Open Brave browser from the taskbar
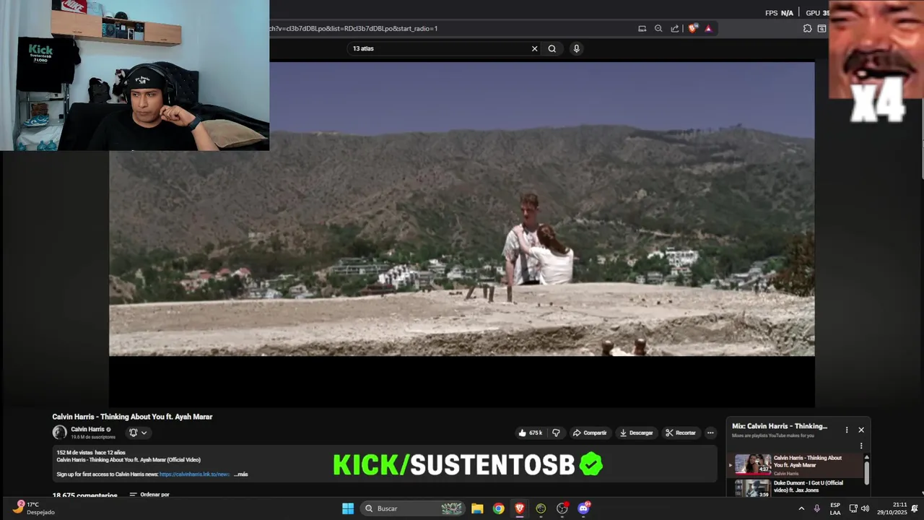 [x=520, y=508]
